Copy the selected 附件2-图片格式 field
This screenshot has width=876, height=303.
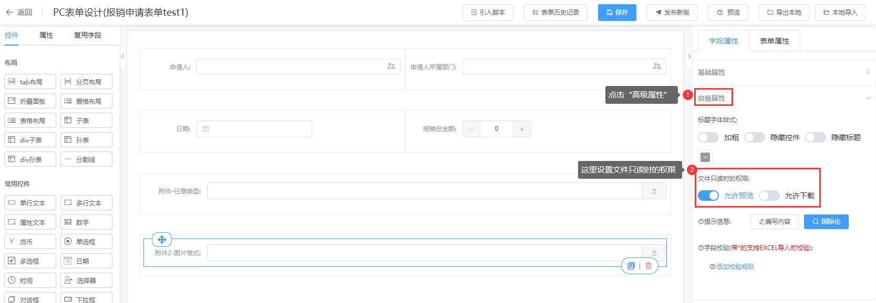tap(631, 266)
